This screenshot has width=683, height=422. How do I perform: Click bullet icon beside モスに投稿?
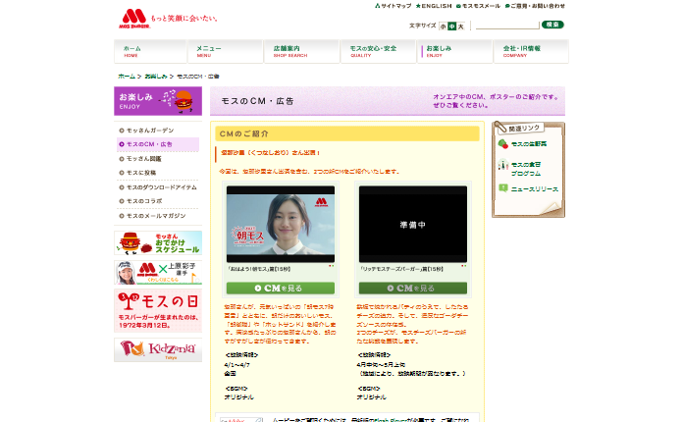point(122,173)
